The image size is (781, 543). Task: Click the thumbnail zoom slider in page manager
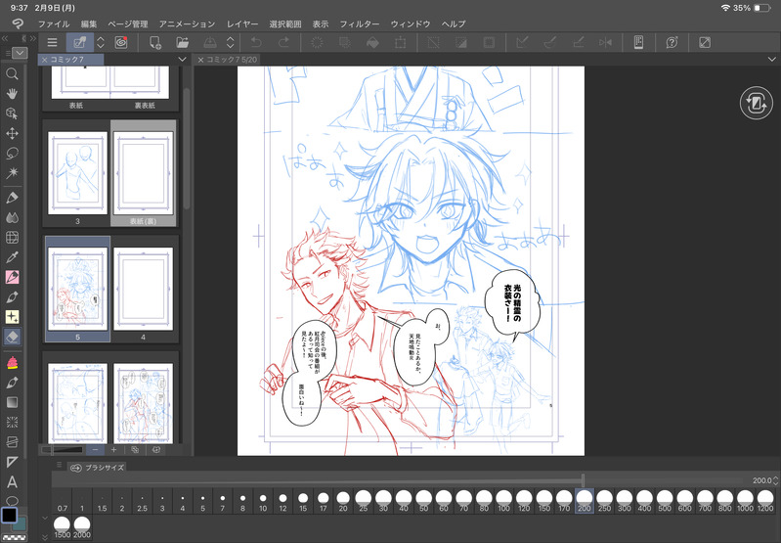(x=63, y=450)
